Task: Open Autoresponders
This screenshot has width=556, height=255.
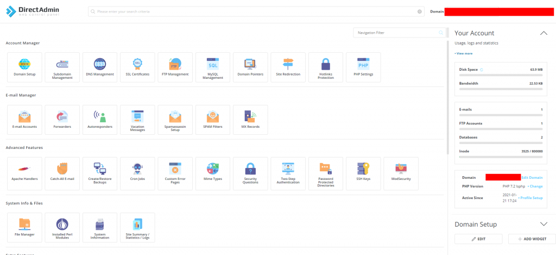Action: (100, 120)
